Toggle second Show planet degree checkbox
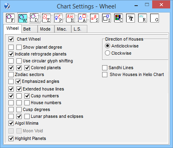This screenshot has height=148, width=173. 19,47
